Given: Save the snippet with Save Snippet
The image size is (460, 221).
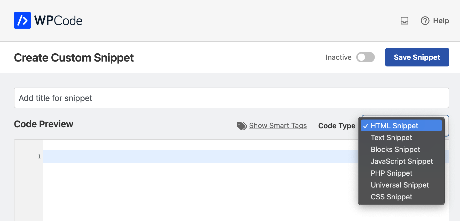Looking at the screenshot, I should 417,57.
